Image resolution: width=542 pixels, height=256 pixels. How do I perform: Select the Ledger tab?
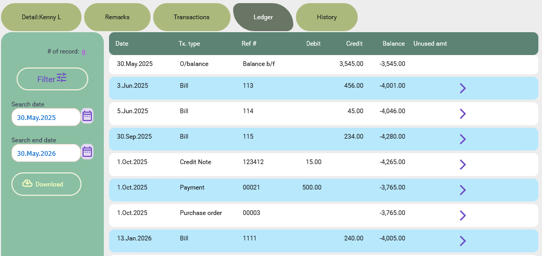(x=263, y=17)
